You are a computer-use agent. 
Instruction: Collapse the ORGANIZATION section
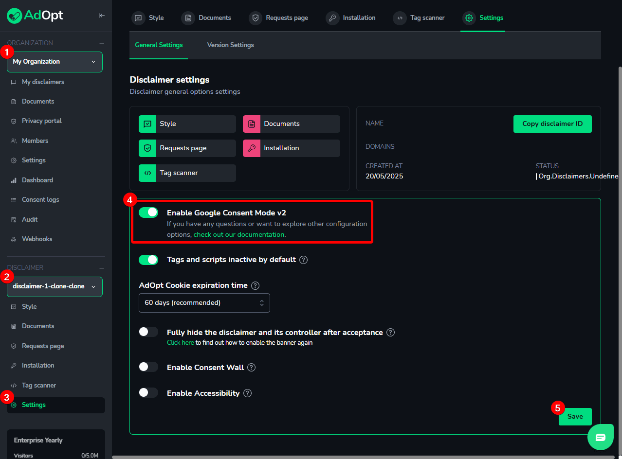pos(102,43)
